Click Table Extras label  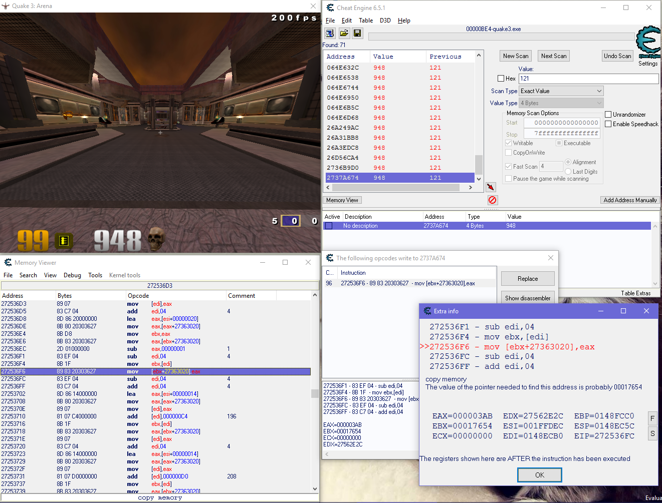[x=635, y=293]
